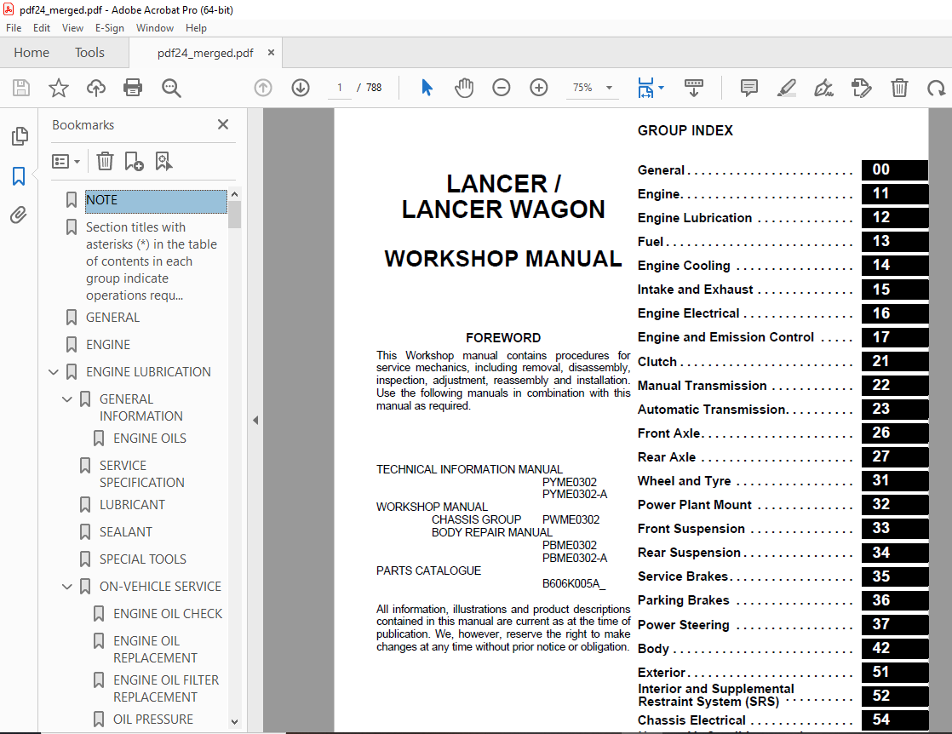
Task: Select the arrow Selection tool
Action: click(427, 88)
